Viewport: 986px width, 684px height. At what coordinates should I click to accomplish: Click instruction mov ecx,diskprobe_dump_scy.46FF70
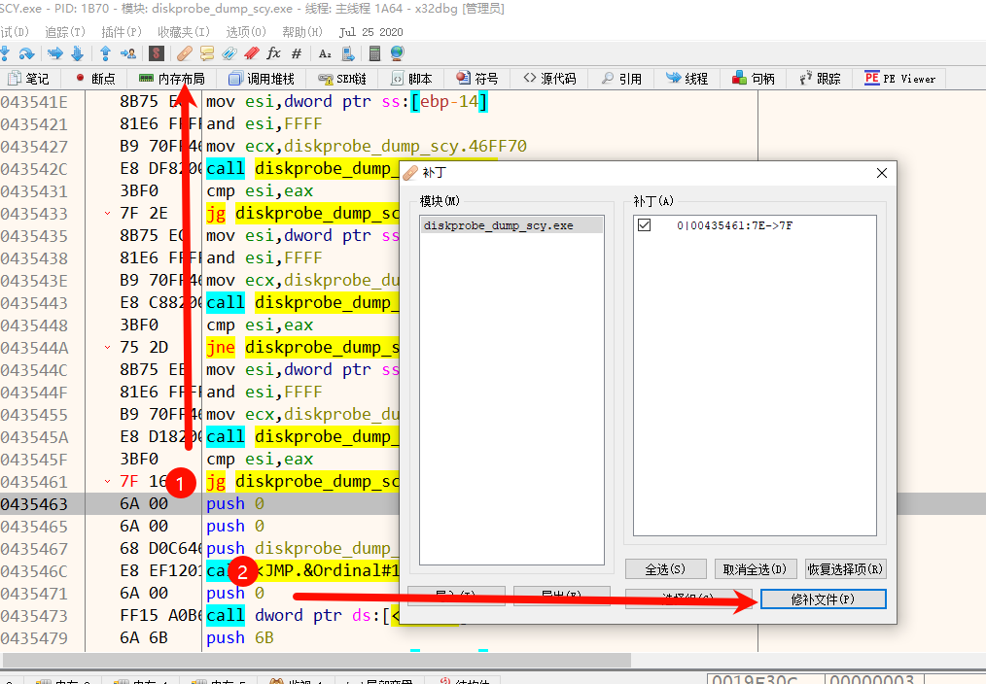367,147
